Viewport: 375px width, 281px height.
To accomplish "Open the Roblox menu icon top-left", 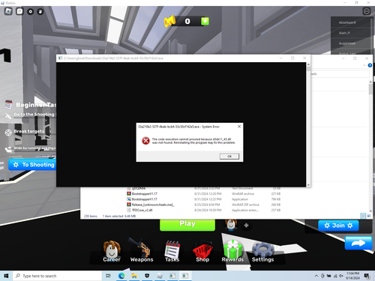I will pyautogui.click(x=8, y=11).
